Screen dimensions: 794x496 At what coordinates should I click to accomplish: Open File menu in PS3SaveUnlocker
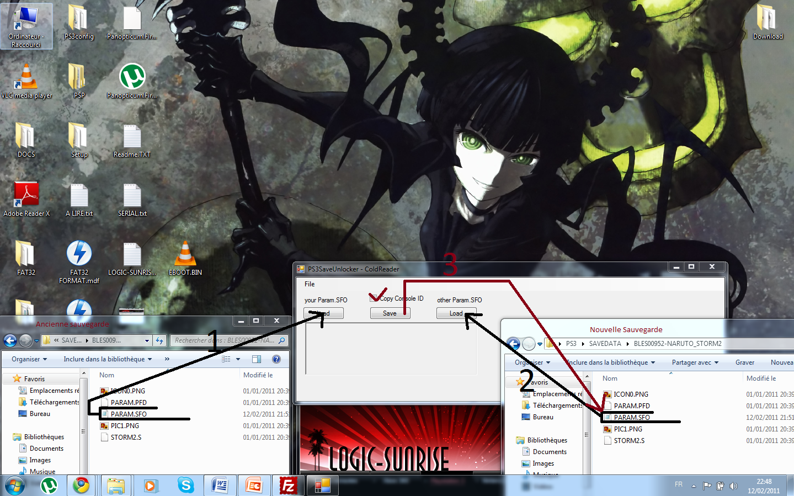pyautogui.click(x=310, y=284)
